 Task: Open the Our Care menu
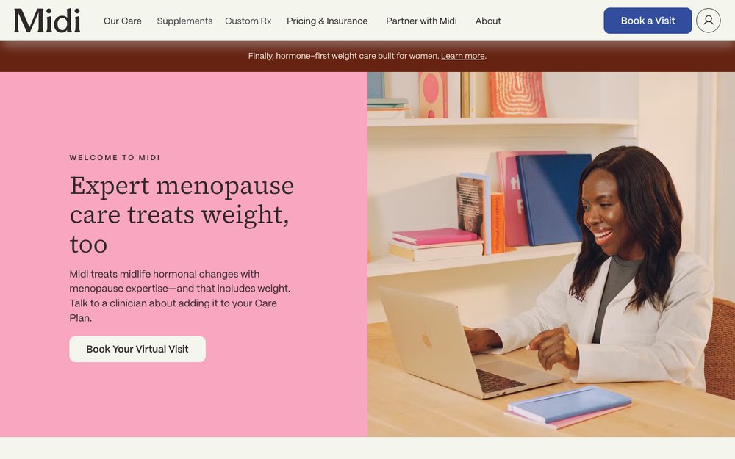(122, 21)
